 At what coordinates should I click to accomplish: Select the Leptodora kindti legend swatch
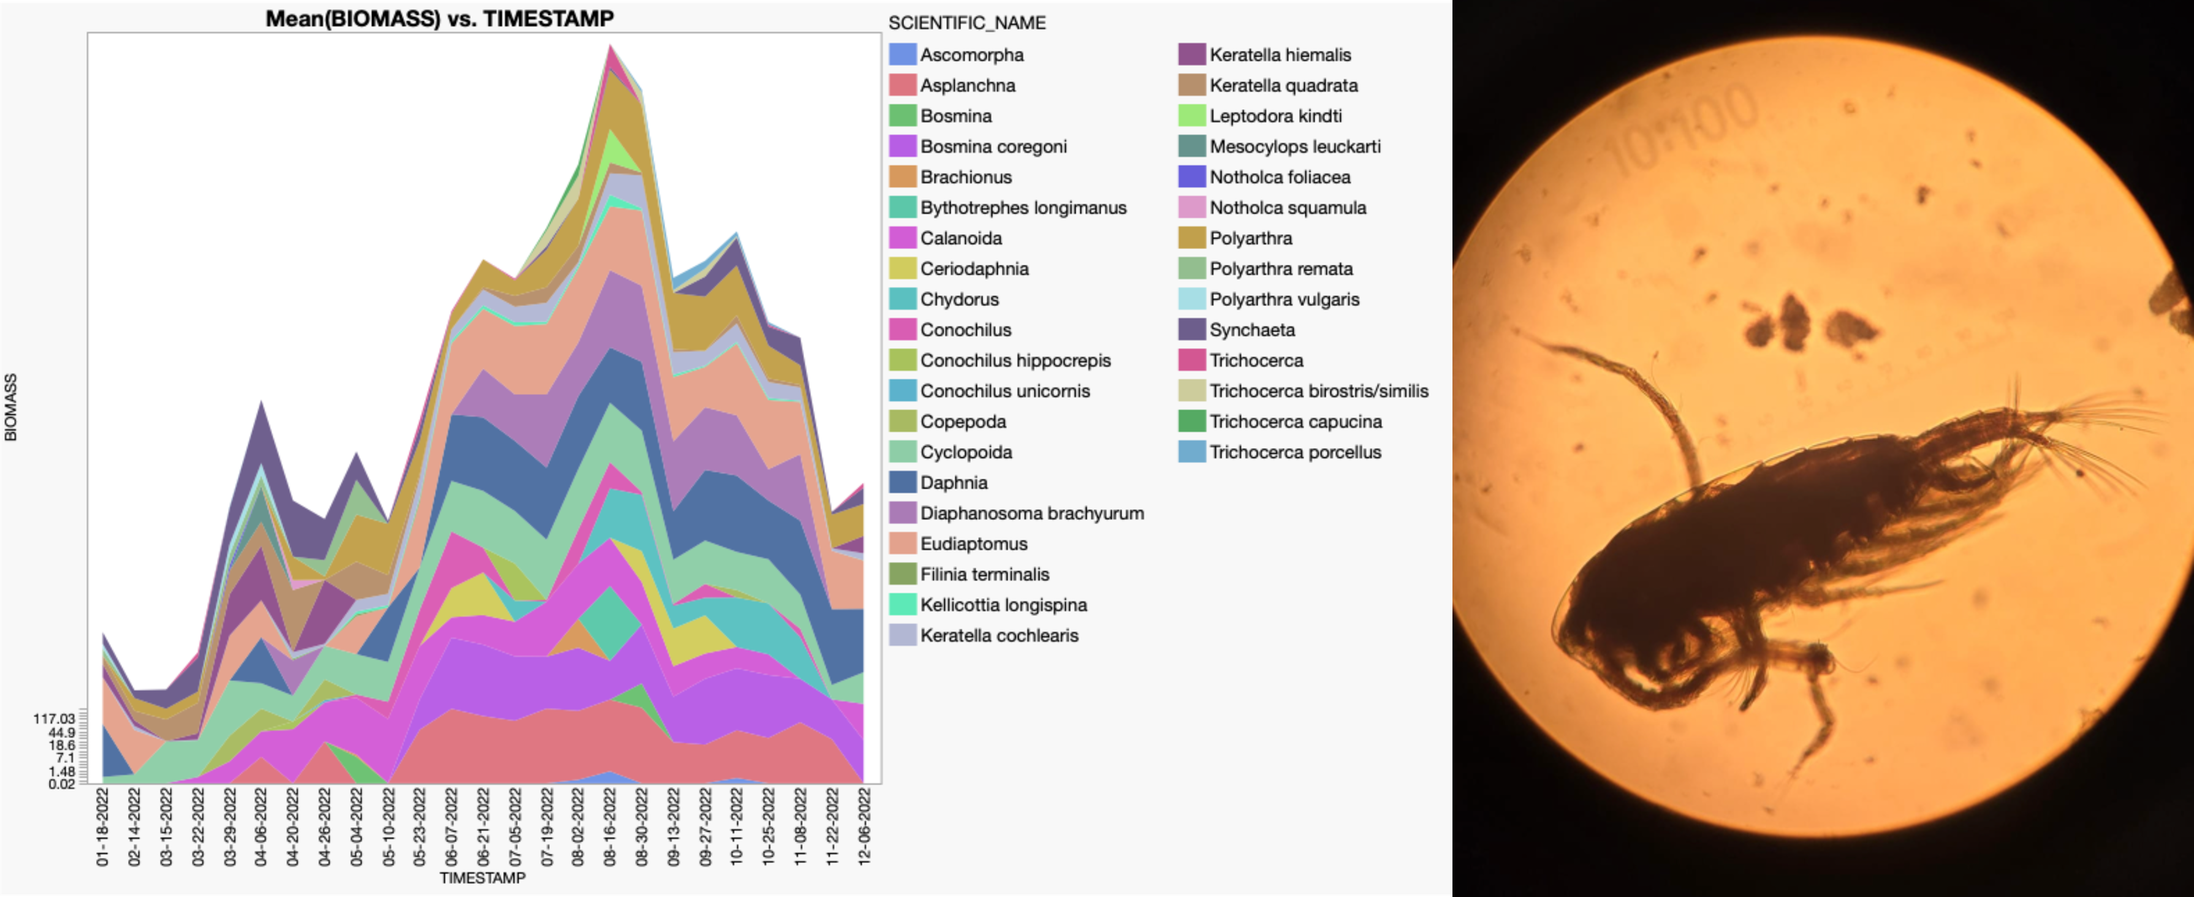coord(1191,116)
